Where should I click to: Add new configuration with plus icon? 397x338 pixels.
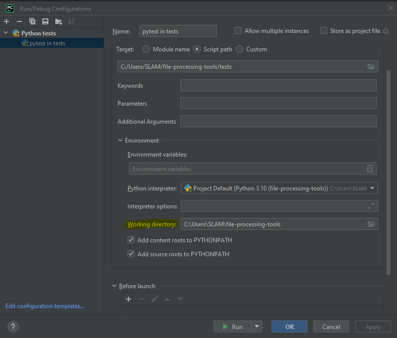[6, 21]
